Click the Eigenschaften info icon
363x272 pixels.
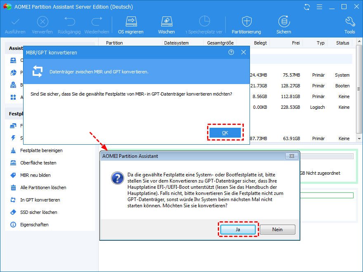pyautogui.click(x=13, y=225)
